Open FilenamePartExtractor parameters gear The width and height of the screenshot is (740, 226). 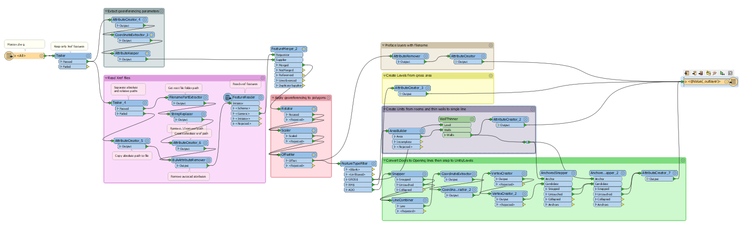205,97
